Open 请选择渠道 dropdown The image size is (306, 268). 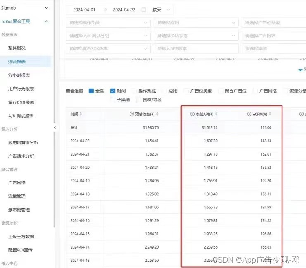[274, 48]
